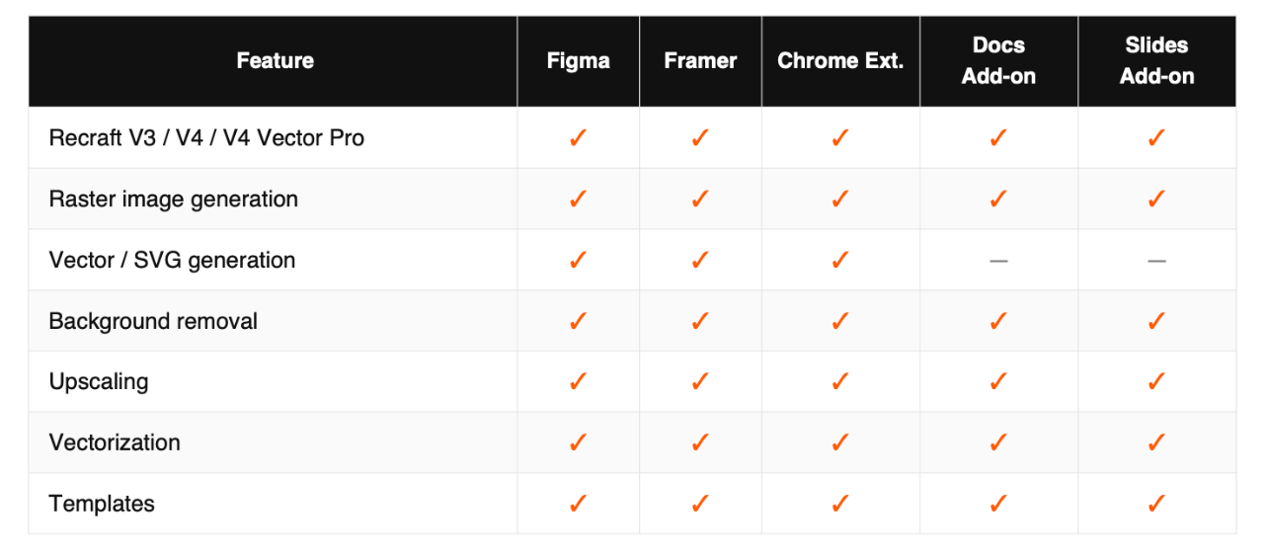Click the Slides Add-on dash for Vector / SVG generation
This screenshot has width=1266, height=559.
(1156, 261)
